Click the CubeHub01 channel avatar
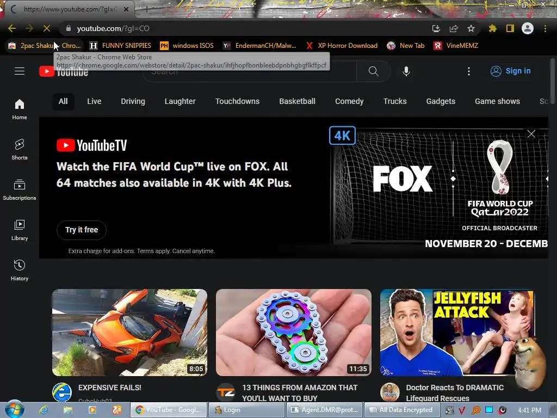The height and width of the screenshot is (418, 557). (62, 392)
